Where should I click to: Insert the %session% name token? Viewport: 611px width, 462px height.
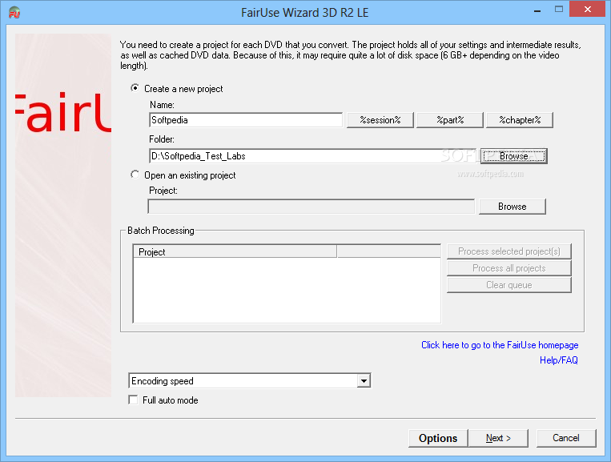(x=380, y=120)
